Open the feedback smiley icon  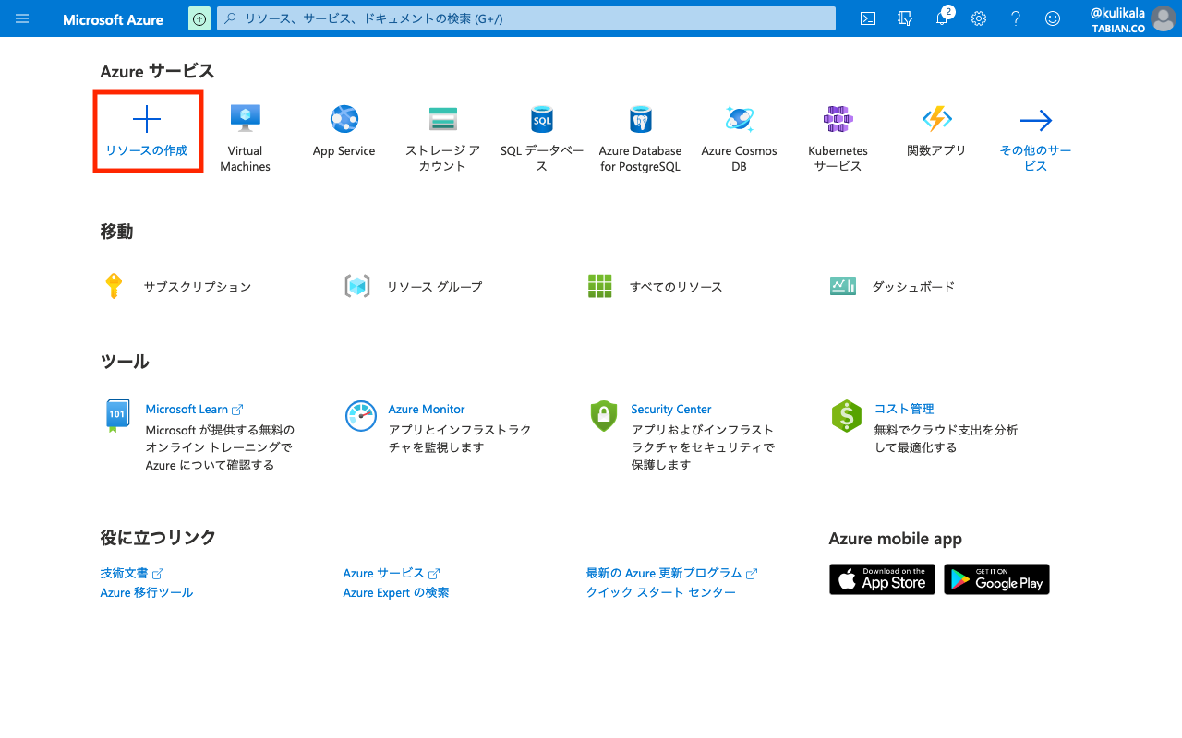(x=1053, y=18)
